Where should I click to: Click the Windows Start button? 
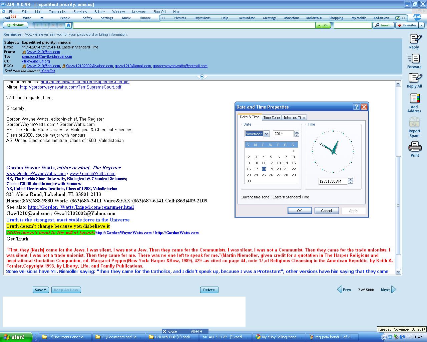point(16,337)
